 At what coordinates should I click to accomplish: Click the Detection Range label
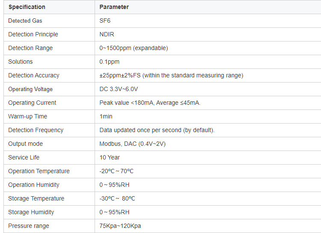point(30,48)
